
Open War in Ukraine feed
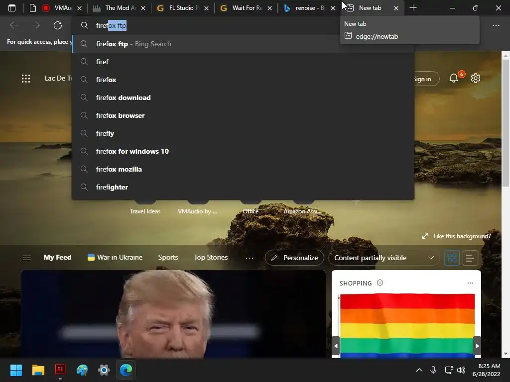click(x=115, y=257)
